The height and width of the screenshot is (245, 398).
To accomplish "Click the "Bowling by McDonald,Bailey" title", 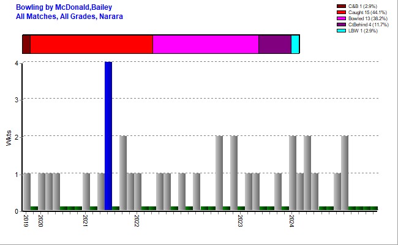I will coord(64,7).
